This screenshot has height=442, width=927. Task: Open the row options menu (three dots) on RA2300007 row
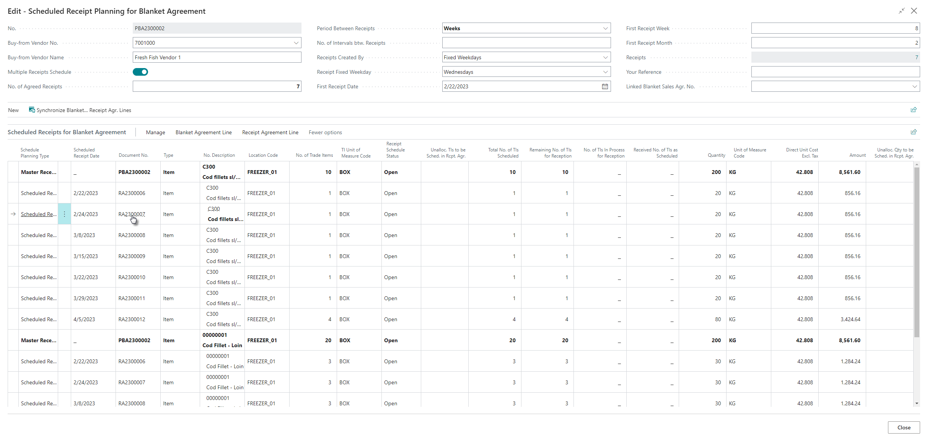(x=64, y=214)
